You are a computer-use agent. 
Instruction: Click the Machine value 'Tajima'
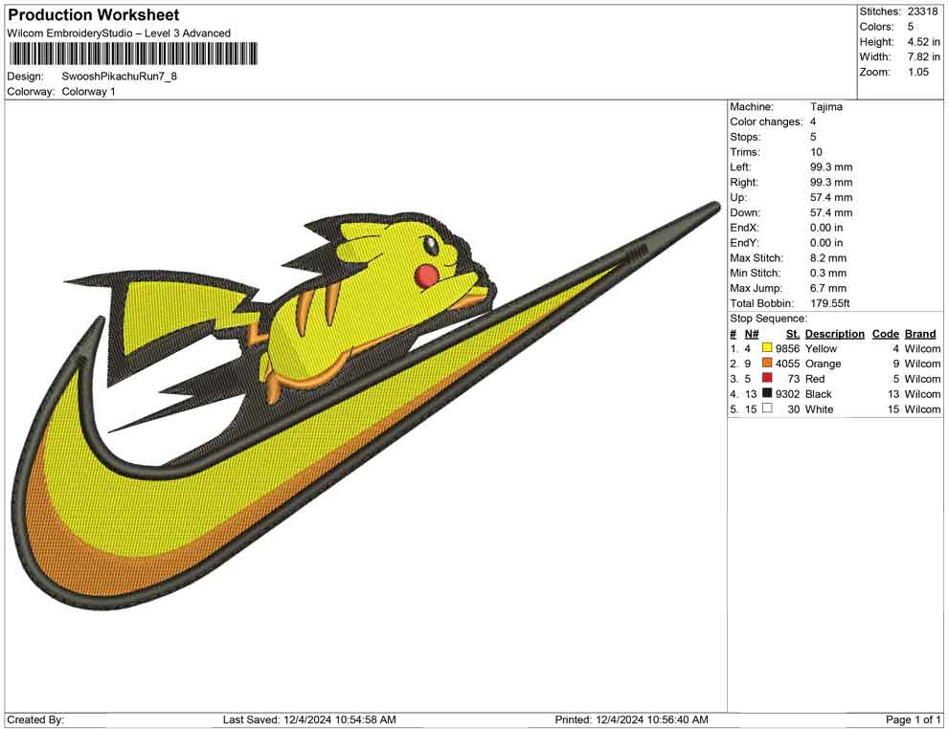825,107
